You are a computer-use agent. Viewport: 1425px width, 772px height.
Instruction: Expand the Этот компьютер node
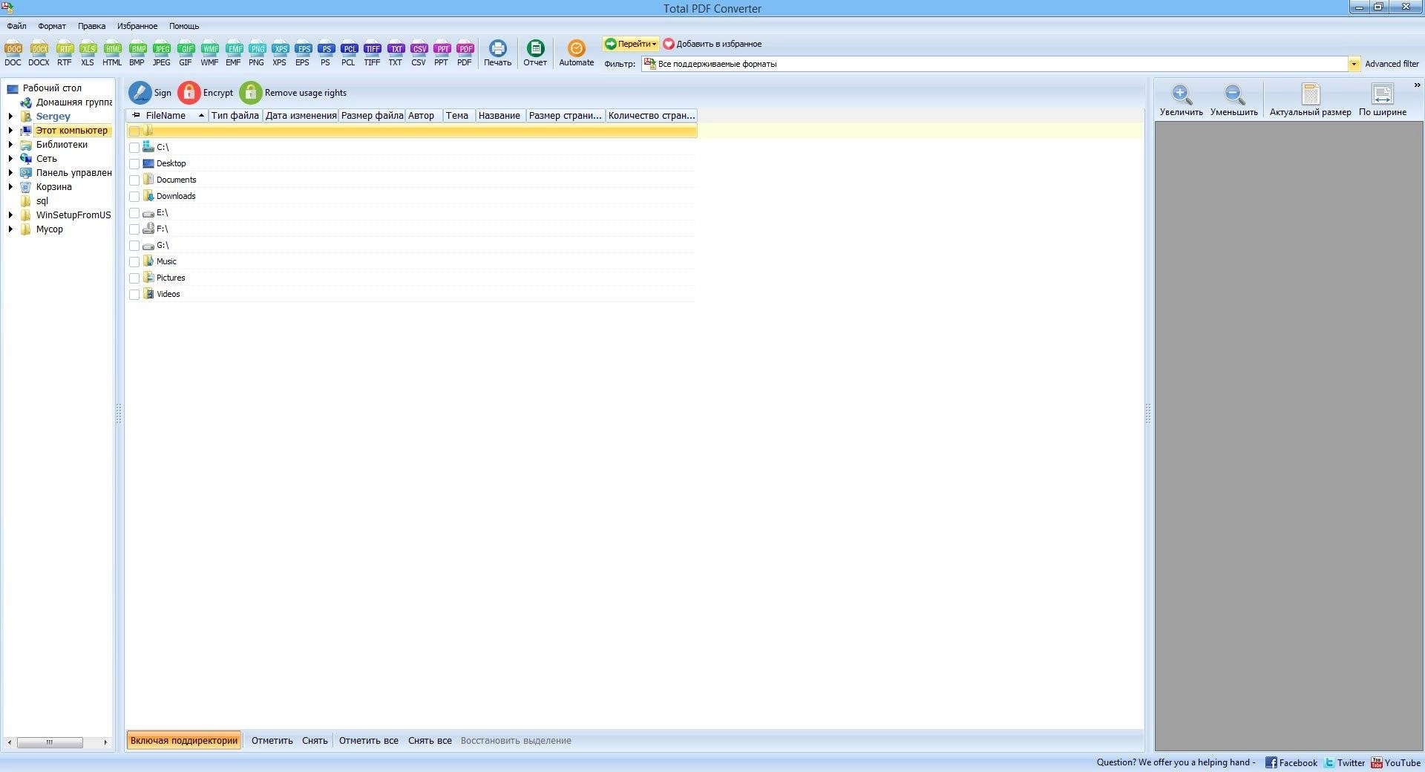coord(10,131)
